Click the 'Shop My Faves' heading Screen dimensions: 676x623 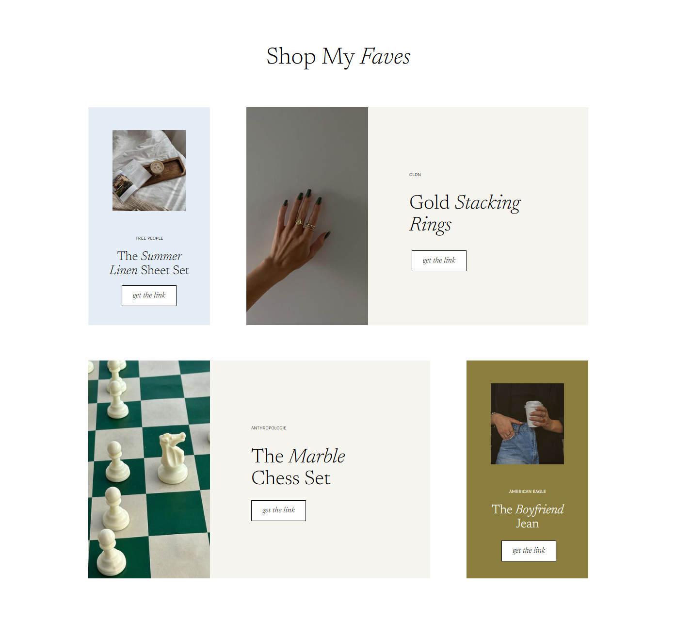[x=338, y=56]
